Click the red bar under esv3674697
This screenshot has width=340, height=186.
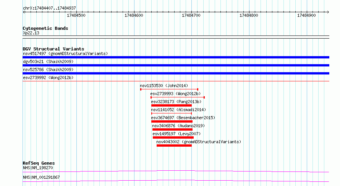tap(172, 121)
